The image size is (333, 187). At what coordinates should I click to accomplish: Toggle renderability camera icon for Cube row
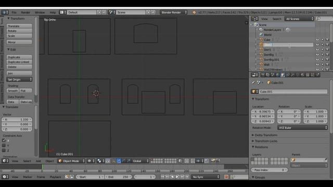tap(327, 39)
